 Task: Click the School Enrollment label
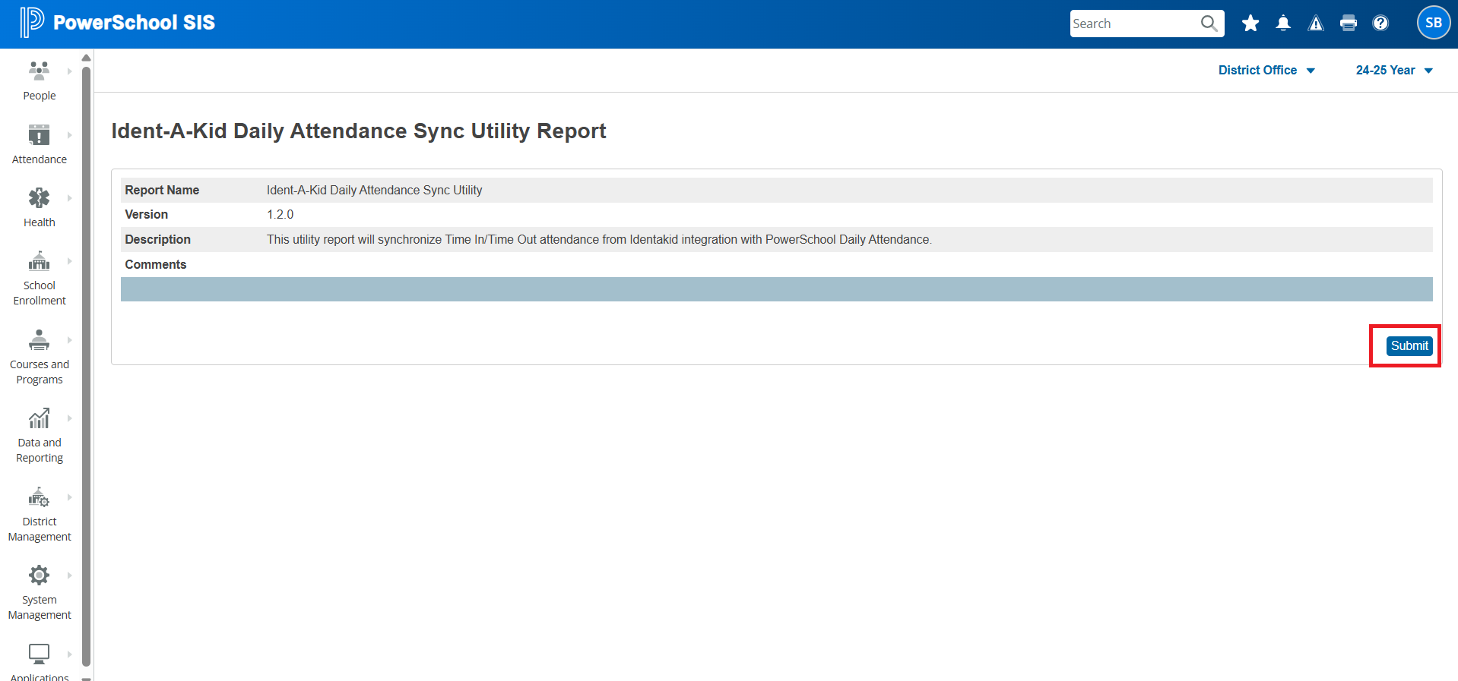coord(40,293)
